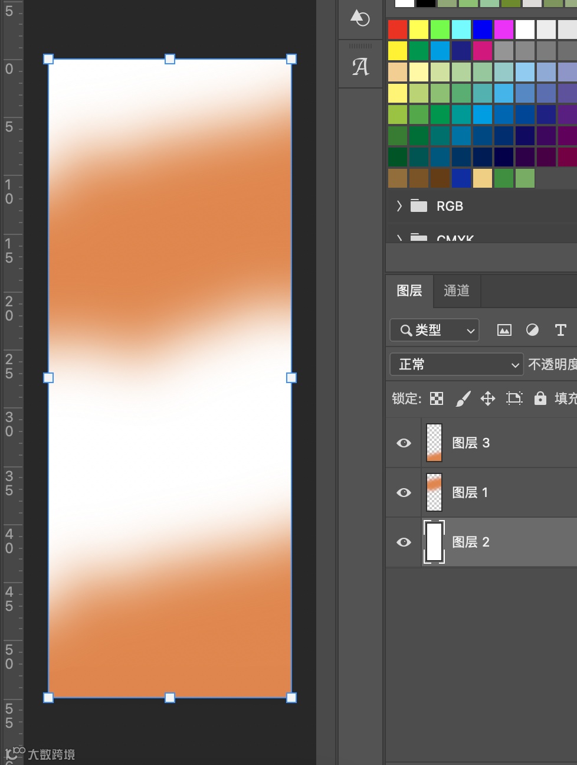Switch to the 图层 tab
Image resolution: width=577 pixels, height=765 pixels.
[409, 291]
